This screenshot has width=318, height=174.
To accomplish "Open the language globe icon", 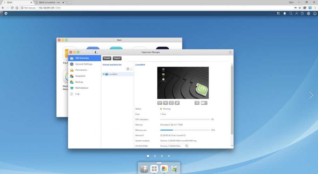I will 308,13.
